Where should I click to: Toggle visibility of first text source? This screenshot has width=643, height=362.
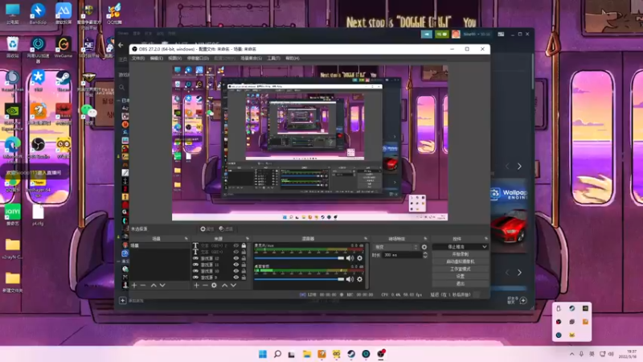[x=235, y=245]
